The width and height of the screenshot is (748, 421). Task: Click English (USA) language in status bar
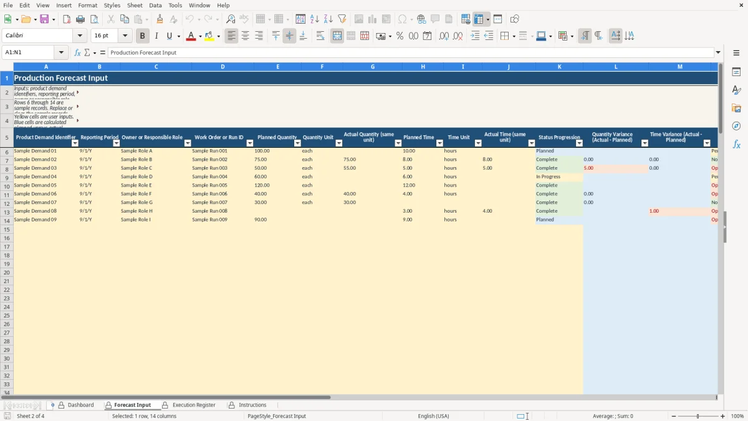(433, 416)
